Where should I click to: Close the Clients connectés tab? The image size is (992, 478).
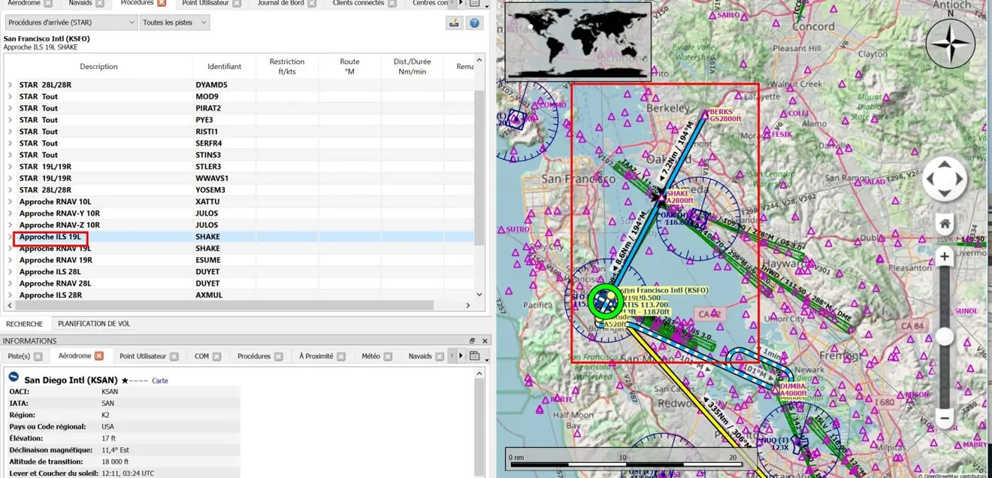click(x=392, y=3)
